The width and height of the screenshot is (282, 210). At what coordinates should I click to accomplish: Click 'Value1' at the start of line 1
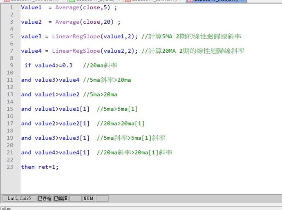31,7
